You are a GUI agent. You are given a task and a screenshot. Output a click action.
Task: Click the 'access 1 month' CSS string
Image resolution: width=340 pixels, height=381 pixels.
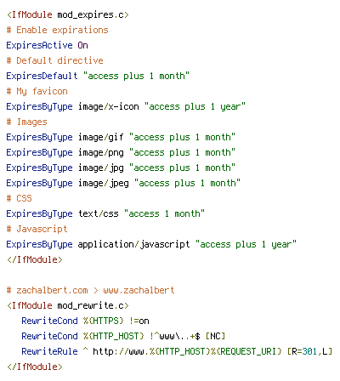[164, 213]
